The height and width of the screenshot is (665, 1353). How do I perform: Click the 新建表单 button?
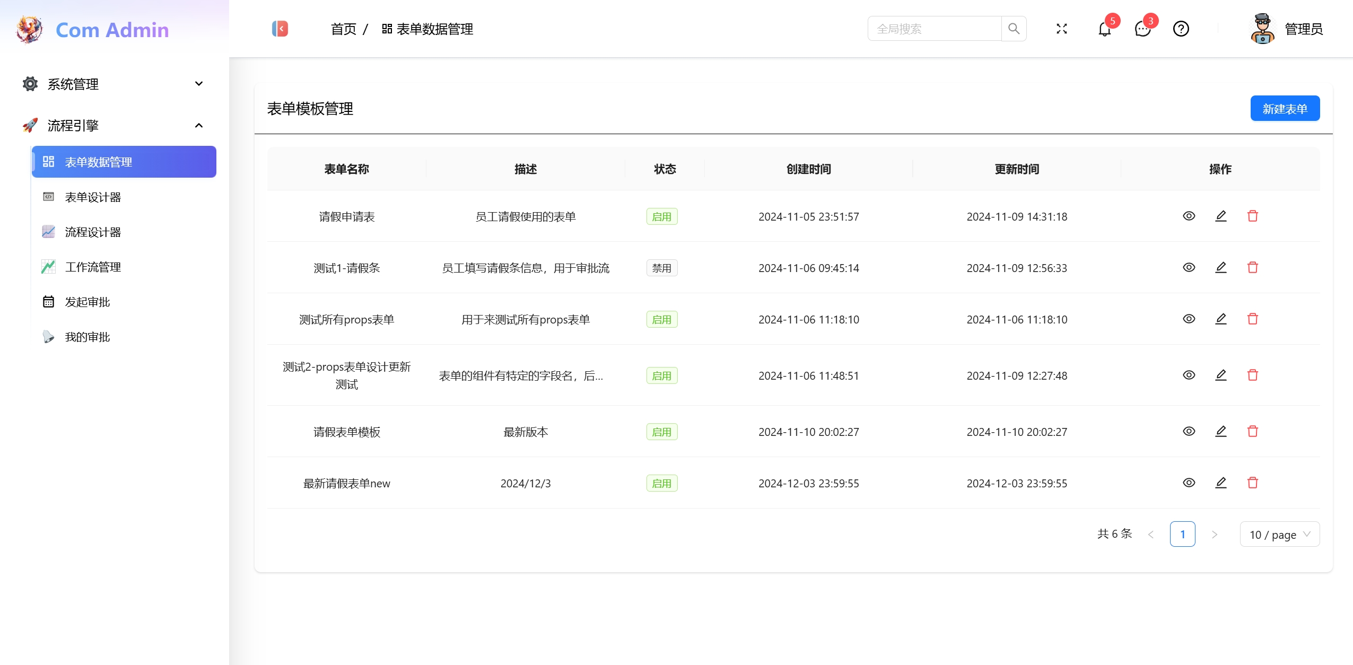(1285, 108)
